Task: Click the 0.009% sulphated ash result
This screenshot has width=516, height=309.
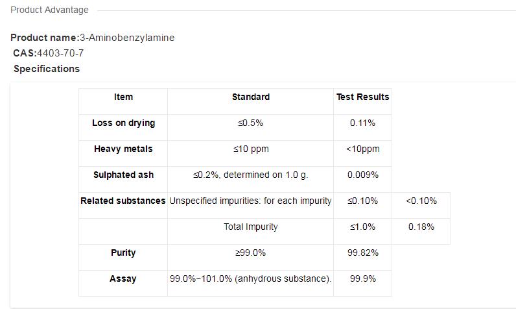Action: click(362, 175)
